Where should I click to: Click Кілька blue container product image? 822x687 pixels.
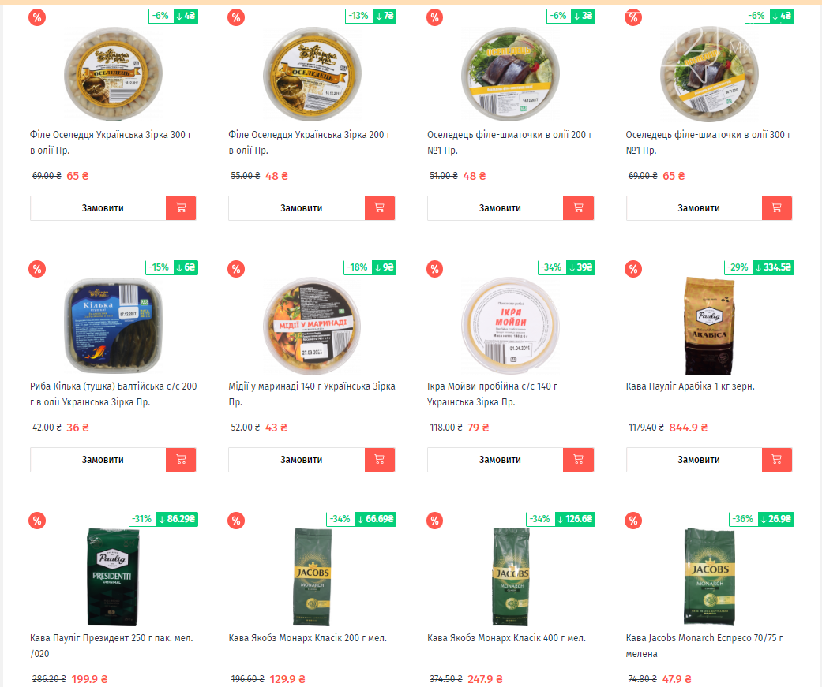pos(113,326)
